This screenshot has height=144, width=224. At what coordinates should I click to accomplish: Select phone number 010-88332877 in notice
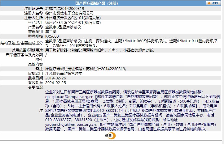click(x=58, y=120)
